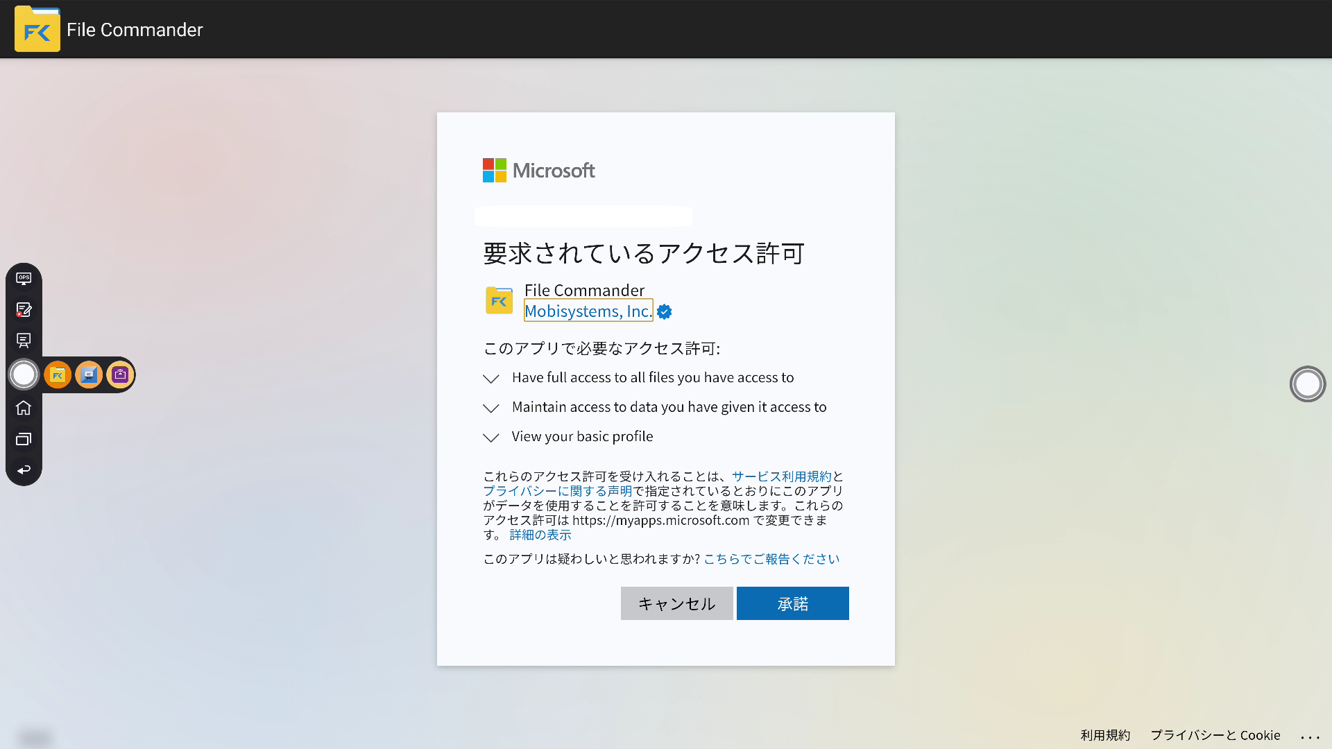Click the キャンセル button
1332x749 pixels.
[676, 603]
